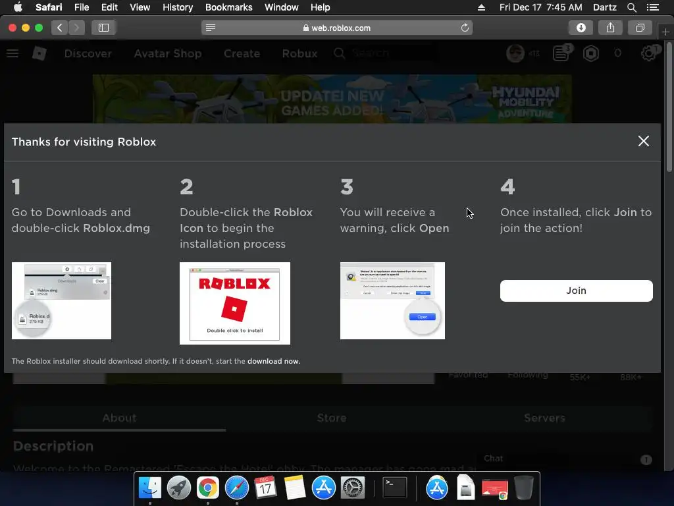Open the View menu
Viewport: 674px width, 506px height.
[x=140, y=7]
